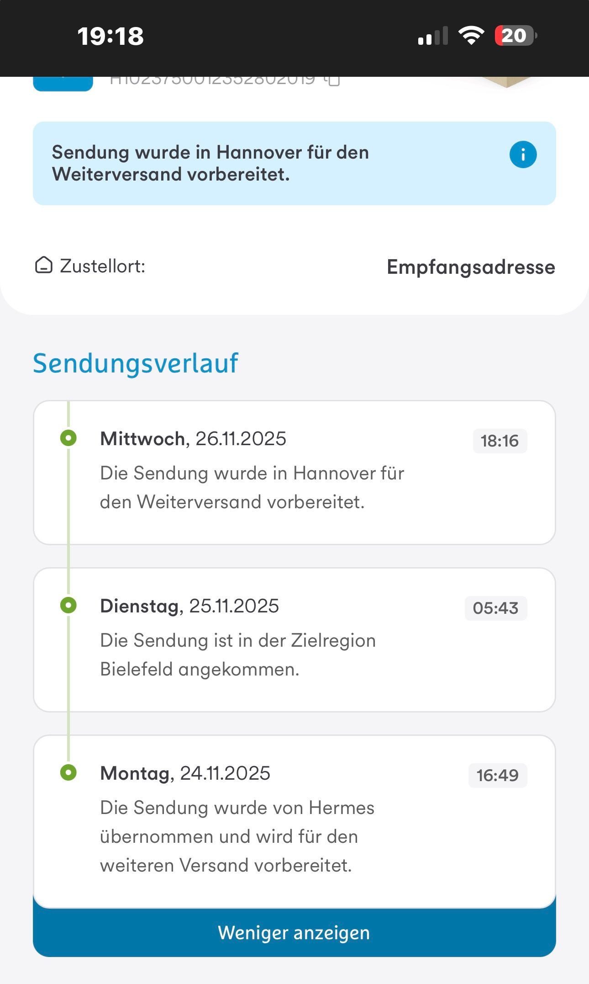Tap the package box image
The image size is (589, 984).
(x=506, y=81)
